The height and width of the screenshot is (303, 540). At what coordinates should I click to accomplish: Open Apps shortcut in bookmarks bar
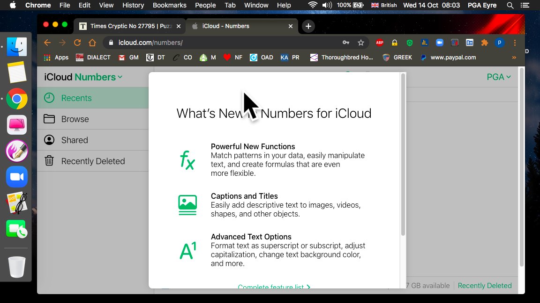tap(56, 58)
